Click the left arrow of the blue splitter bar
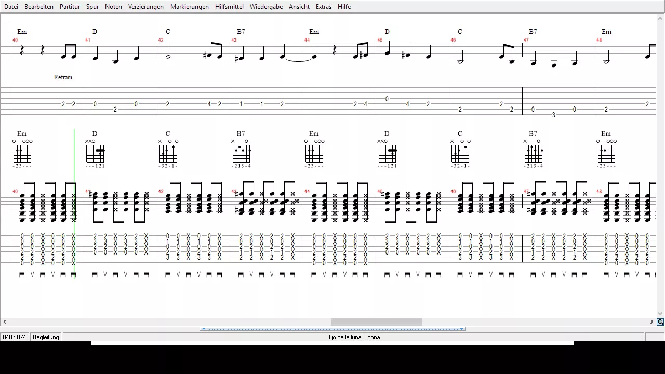Viewport: 665px width, 374px height. tap(204, 329)
